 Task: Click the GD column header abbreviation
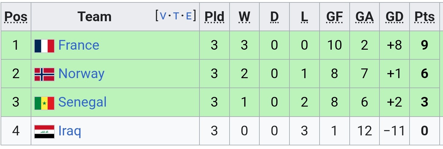coord(394,17)
